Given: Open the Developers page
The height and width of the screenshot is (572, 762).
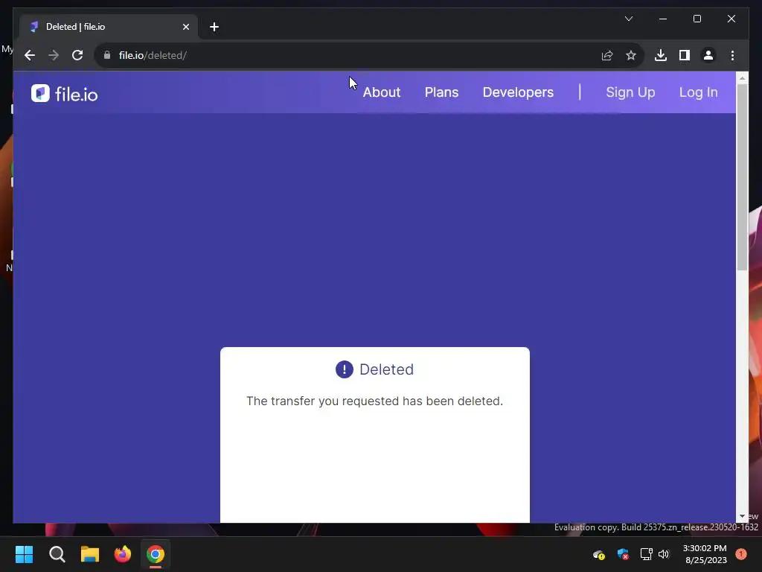Looking at the screenshot, I should [518, 92].
